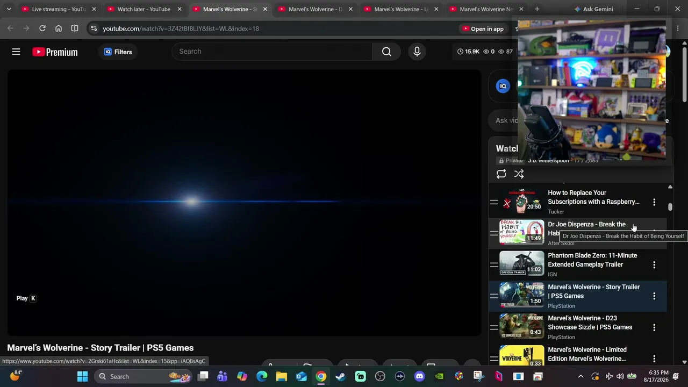Screen dimensions: 688x387
Task: Click the Open in app button
Action: (x=483, y=28)
